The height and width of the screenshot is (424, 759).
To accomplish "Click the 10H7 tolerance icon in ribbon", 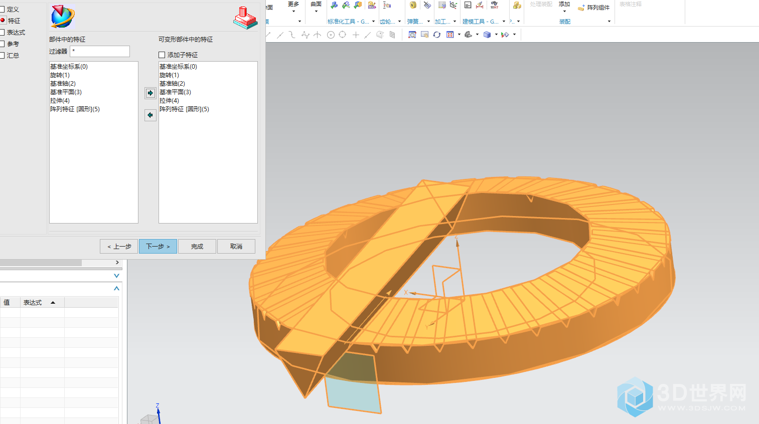I will click(x=494, y=6).
